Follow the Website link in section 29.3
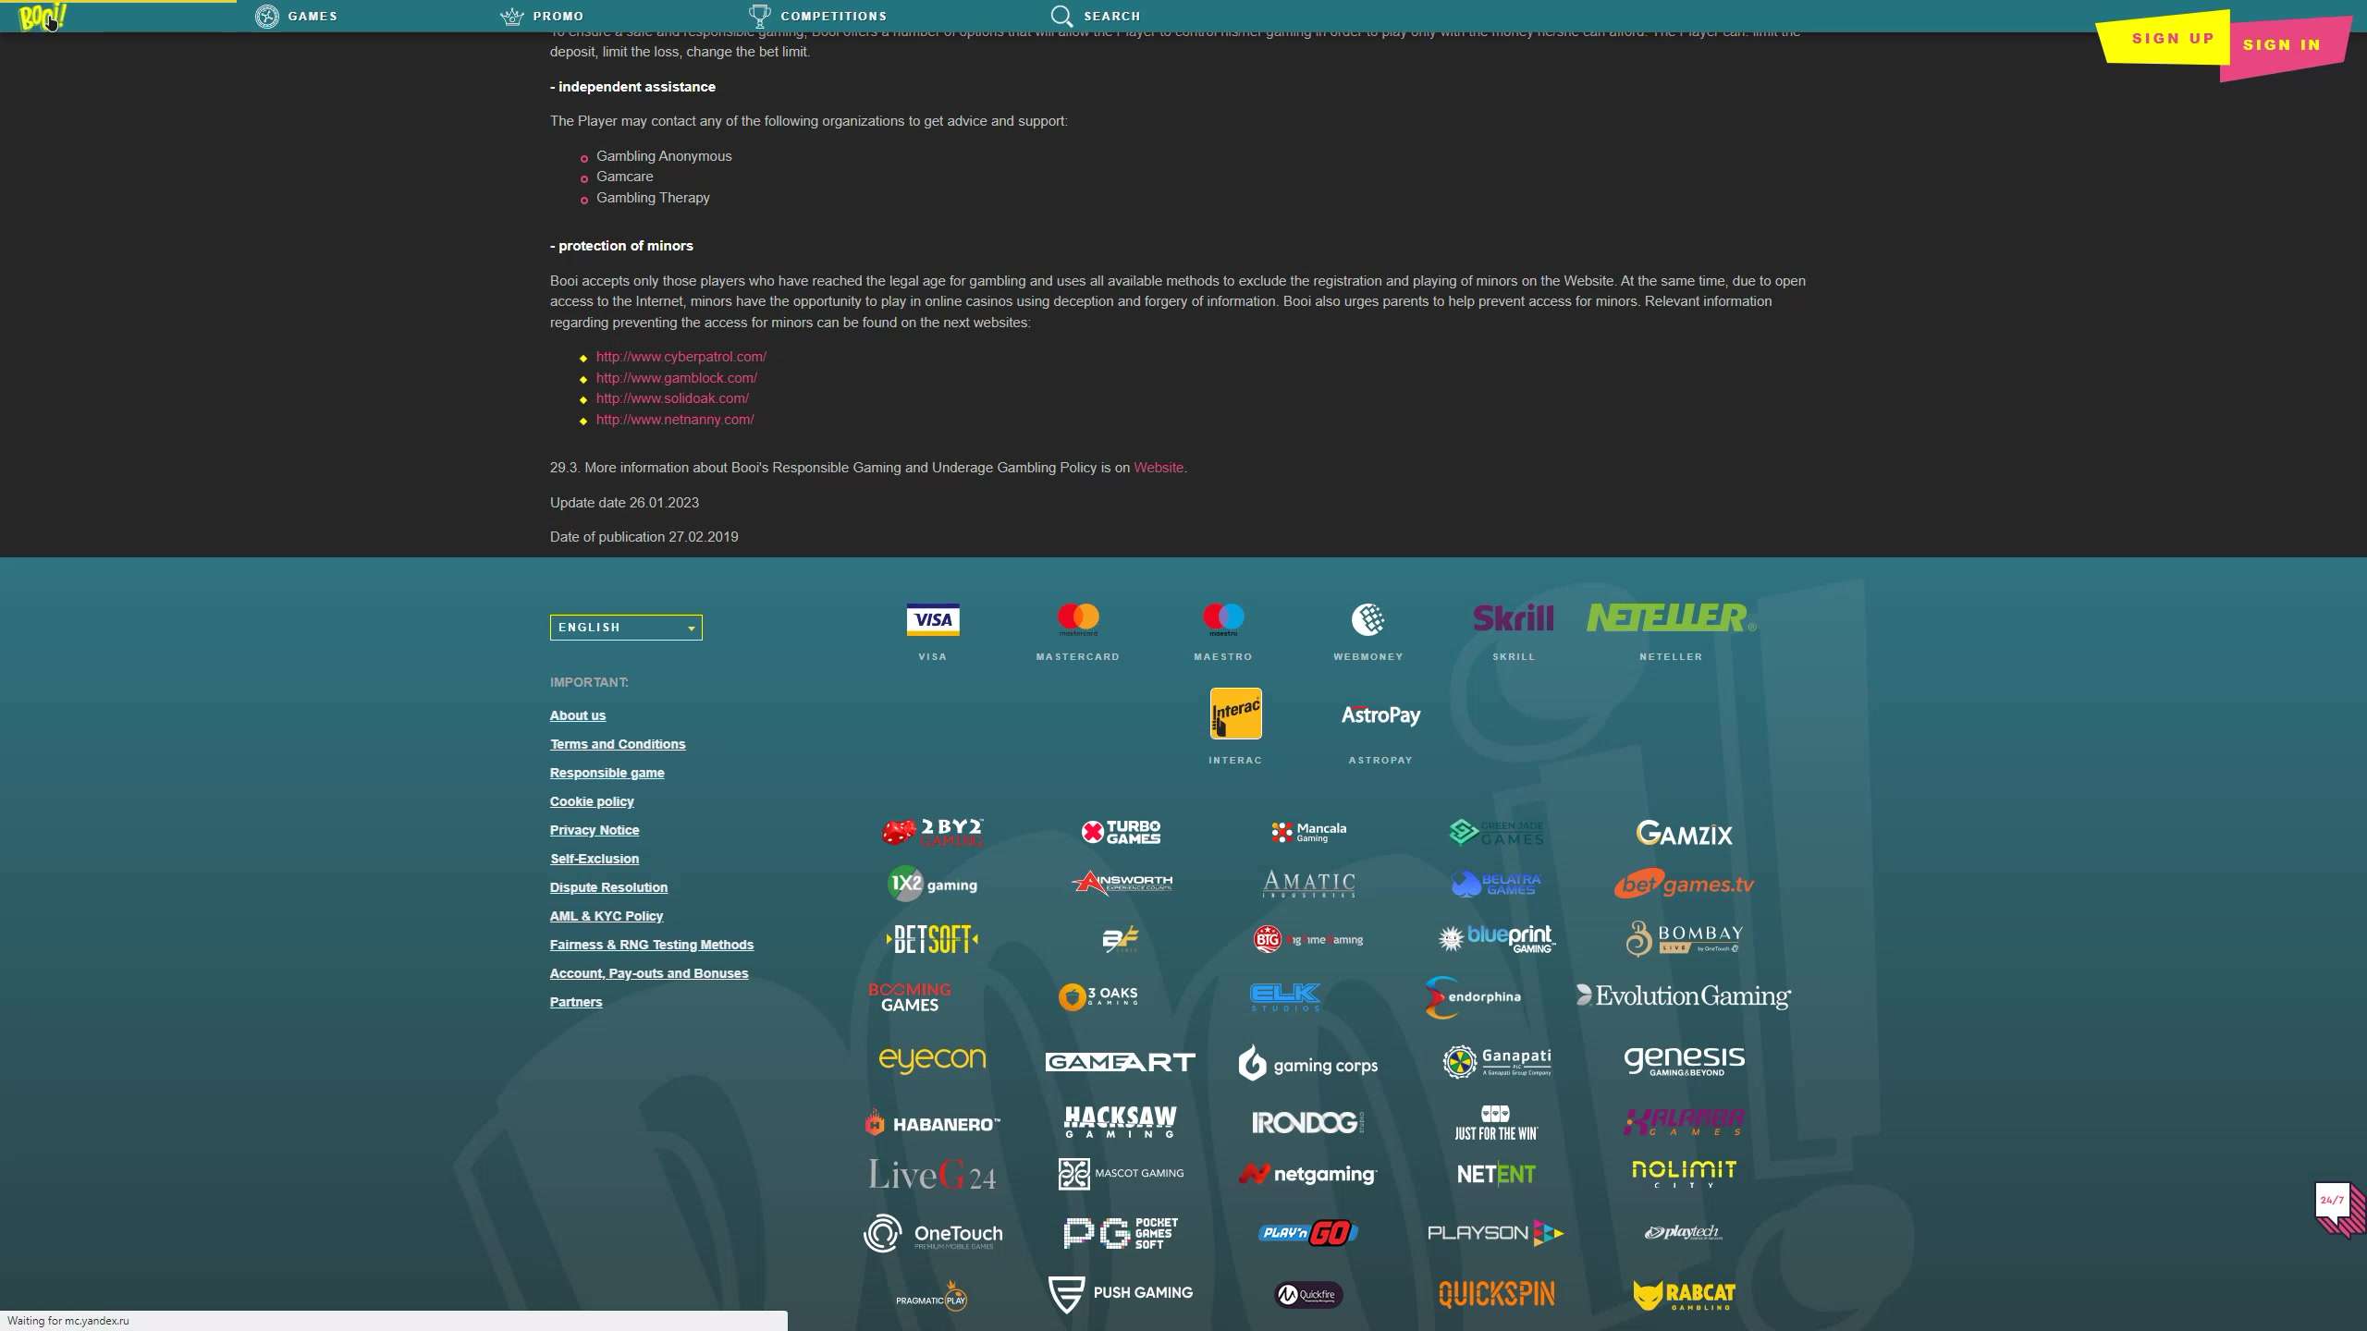The height and width of the screenshot is (1331, 2367). [x=1159, y=468]
